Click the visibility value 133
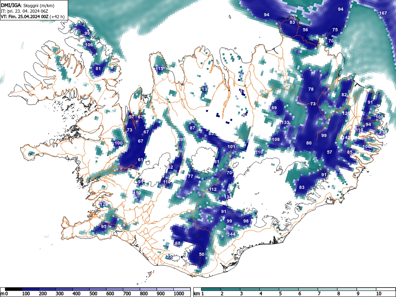396x297 pixels. (285, 122)
